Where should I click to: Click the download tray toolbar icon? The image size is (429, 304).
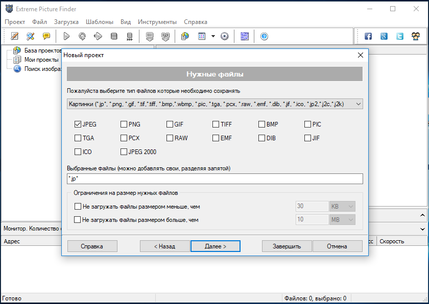click(150, 36)
